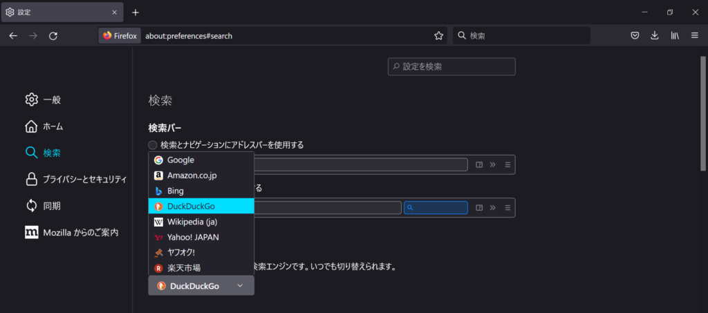708x313 pixels.
Task: Choose ヤフオク! from the list
Action: click(201, 253)
